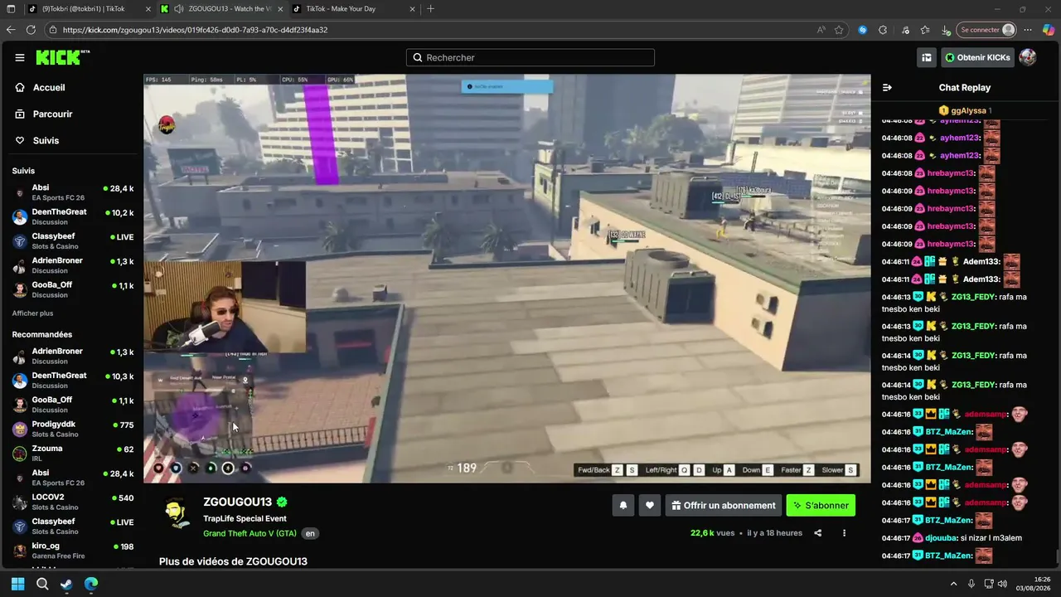
Task: View site information lock icon
Action: [53, 30]
